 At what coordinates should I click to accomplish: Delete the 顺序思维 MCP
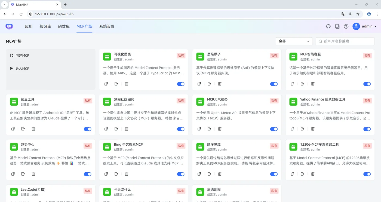[x=220, y=174]
